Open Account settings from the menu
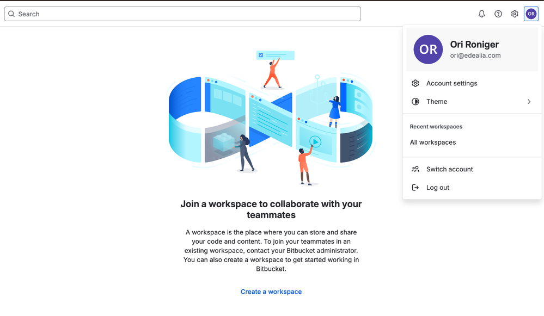The height and width of the screenshot is (316, 544). pyautogui.click(x=472, y=83)
